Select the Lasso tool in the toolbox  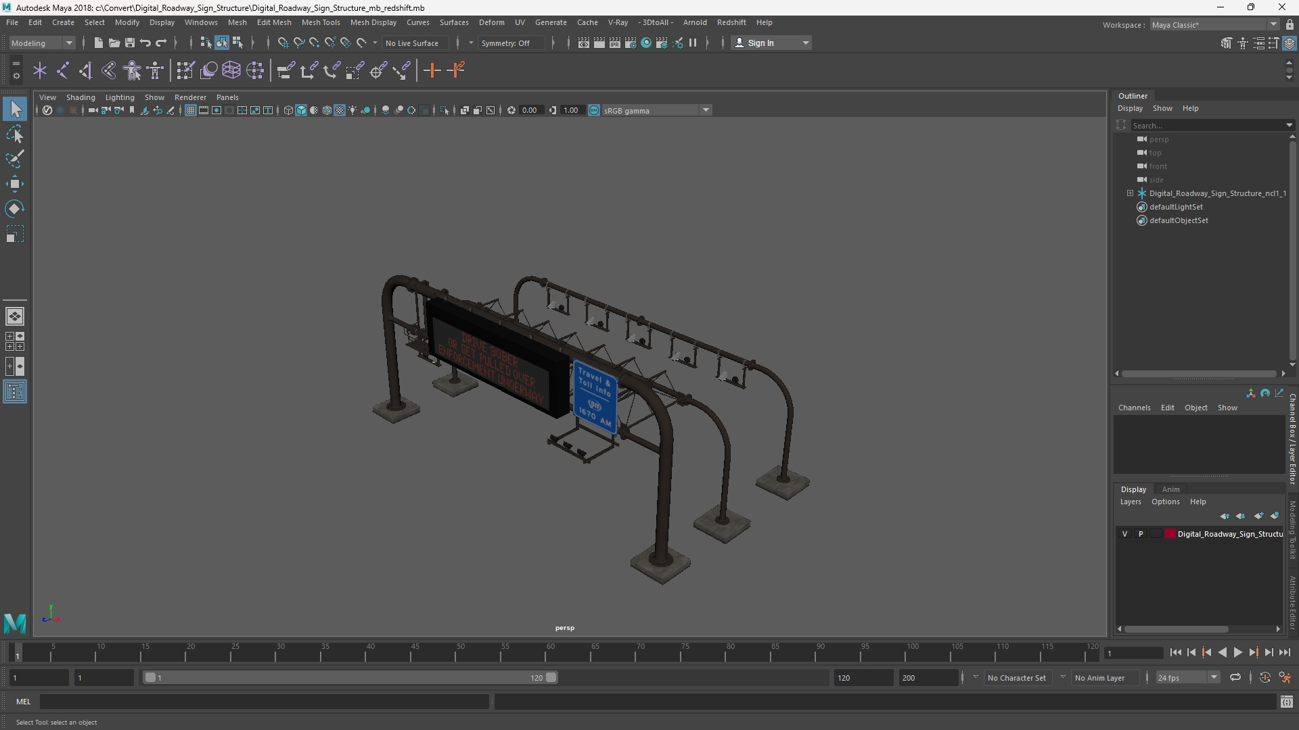(15, 135)
